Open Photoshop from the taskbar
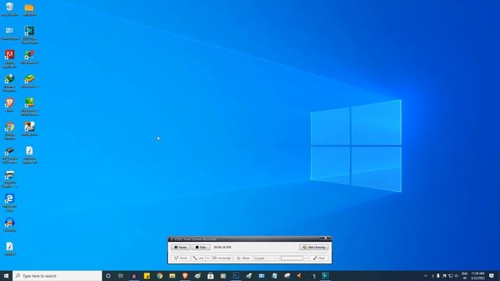 (x=236, y=276)
